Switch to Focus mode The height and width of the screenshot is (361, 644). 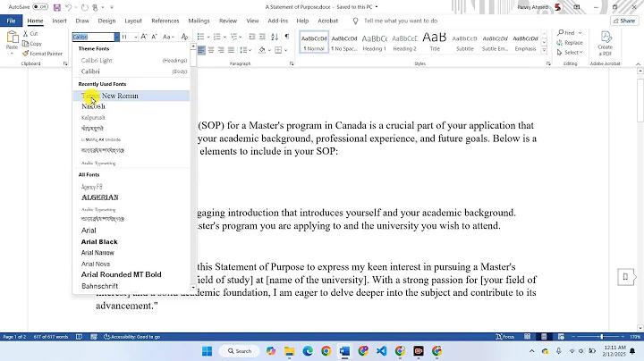click(x=505, y=337)
